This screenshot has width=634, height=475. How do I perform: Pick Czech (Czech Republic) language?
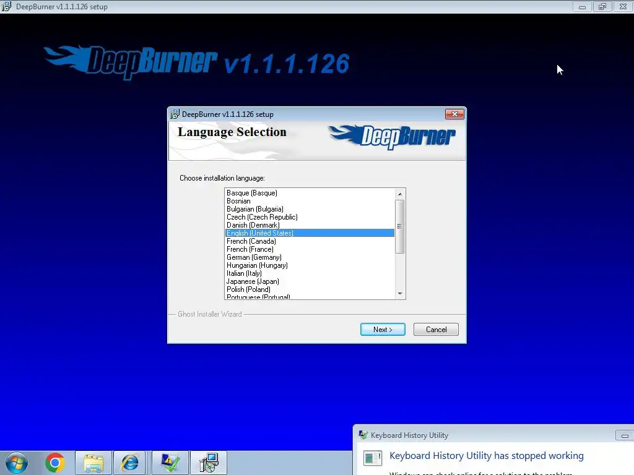(x=310, y=217)
